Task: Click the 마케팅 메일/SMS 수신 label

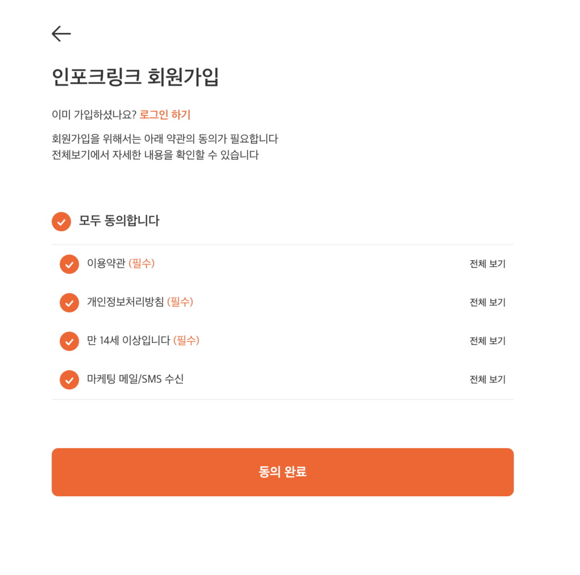Action: 135,379
